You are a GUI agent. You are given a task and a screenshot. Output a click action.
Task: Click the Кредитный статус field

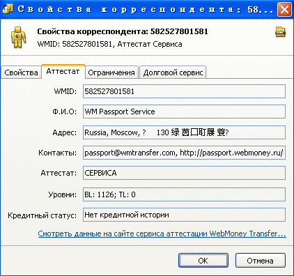click(x=184, y=215)
